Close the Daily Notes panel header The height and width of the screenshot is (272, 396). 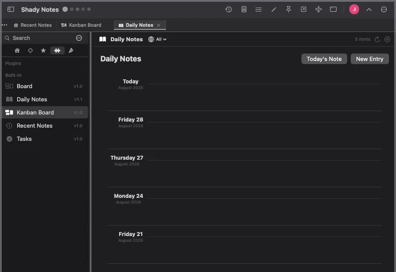coord(387,39)
